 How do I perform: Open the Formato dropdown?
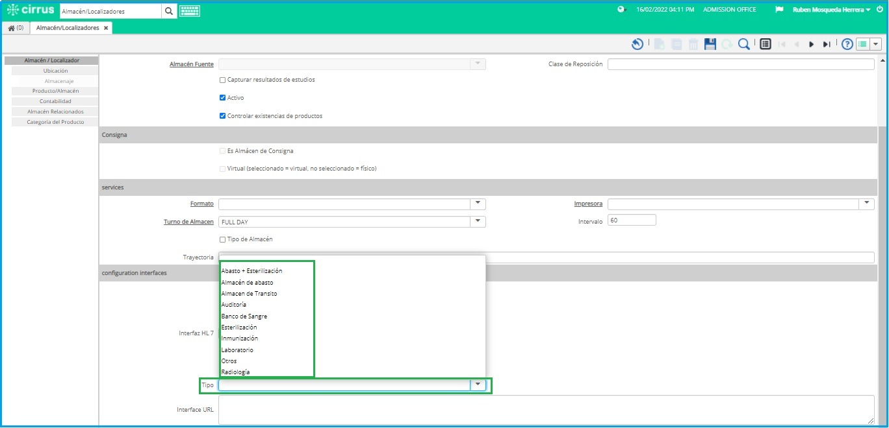[x=478, y=203]
